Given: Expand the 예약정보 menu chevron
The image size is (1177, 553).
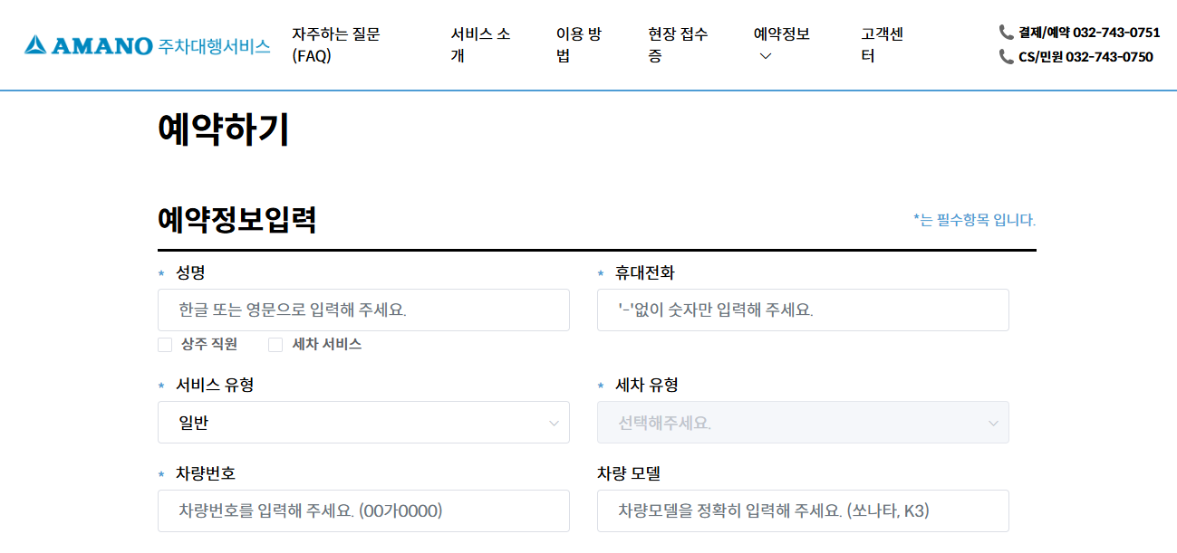Looking at the screenshot, I should coord(764,56).
